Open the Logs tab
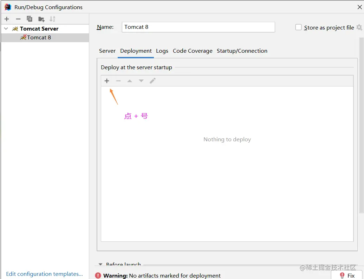The width and height of the screenshot is (364, 279). click(x=162, y=51)
